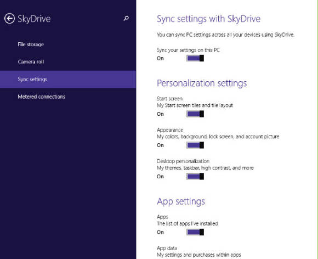Click the sync PC settings description text
The image size is (318, 259).
click(225, 35)
